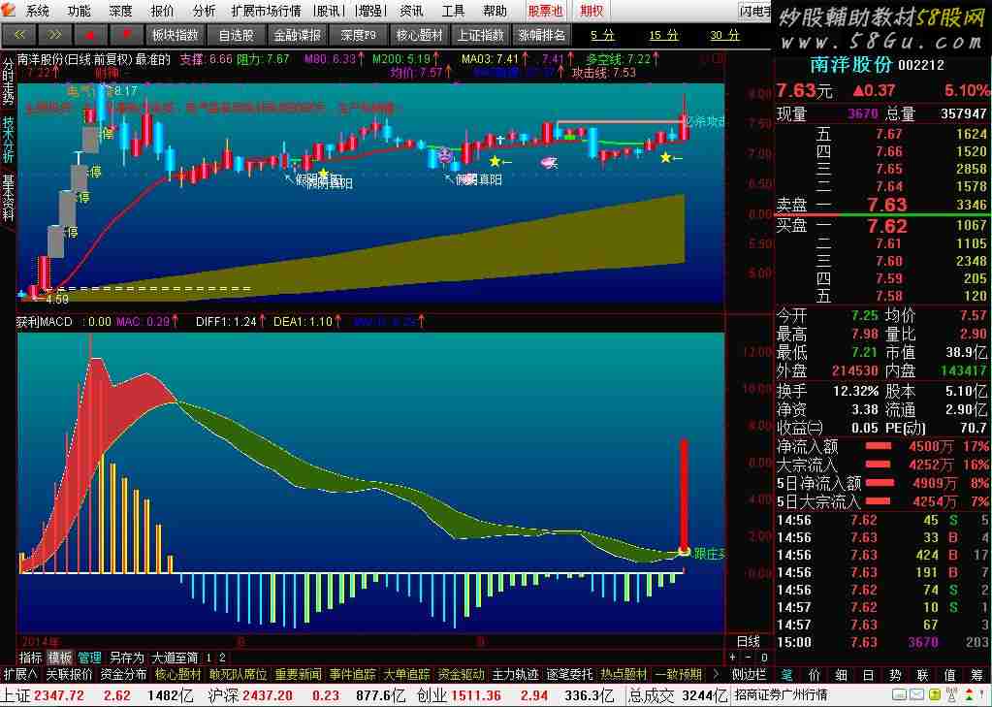This screenshot has height=707, width=992.
Task: Switch to the 30 分 period link
Action: pyautogui.click(x=724, y=36)
